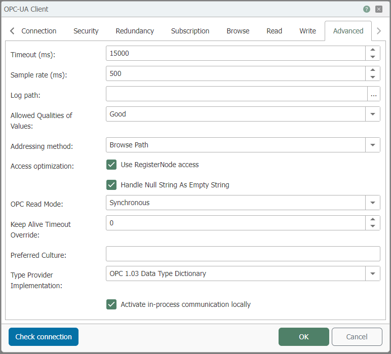Viewport: 391px width, 354px height.
Task: Click the help question mark icon
Action: pyautogui.click(x=367, y=9)
